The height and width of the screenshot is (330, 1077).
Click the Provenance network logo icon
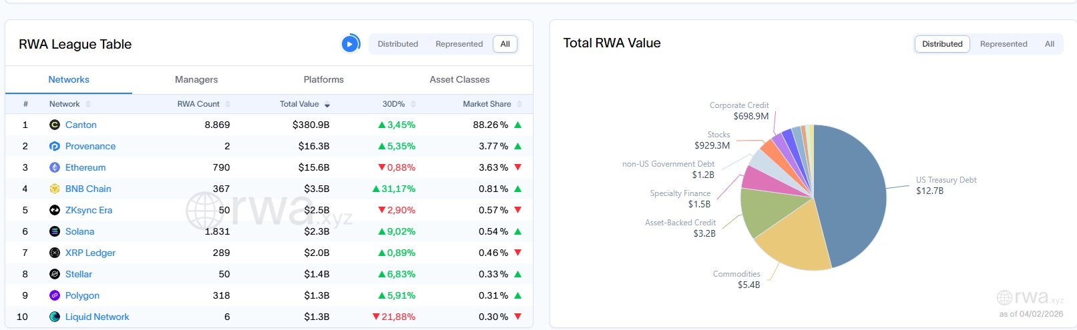[x=55, y=146]
